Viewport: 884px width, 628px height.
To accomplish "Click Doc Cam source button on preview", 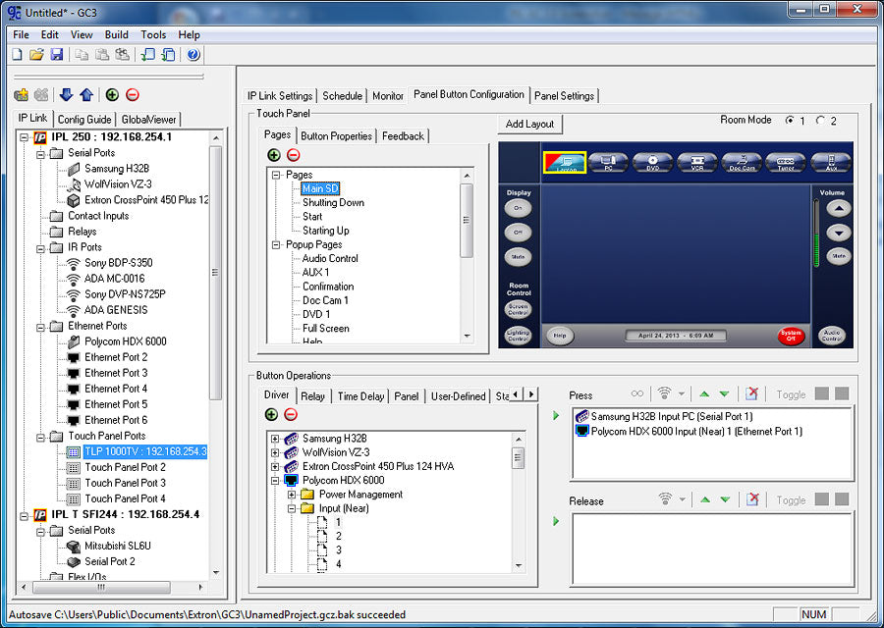I will click(742, 162).
